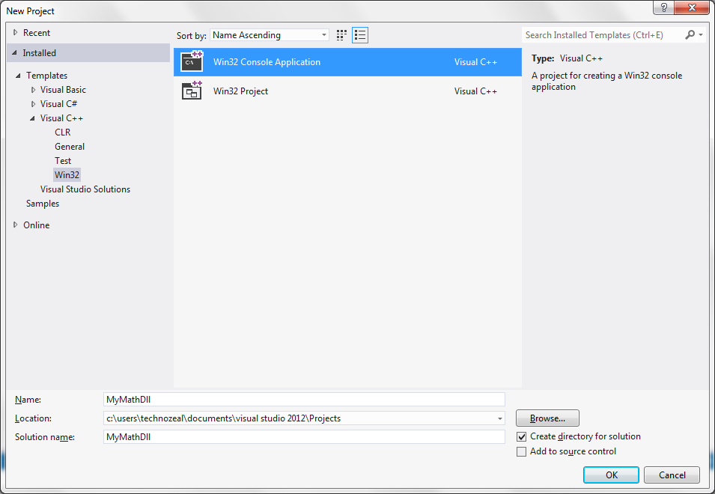
Task: Click Visual C++ language of Win32 Project row
Action: coord(475,91)
